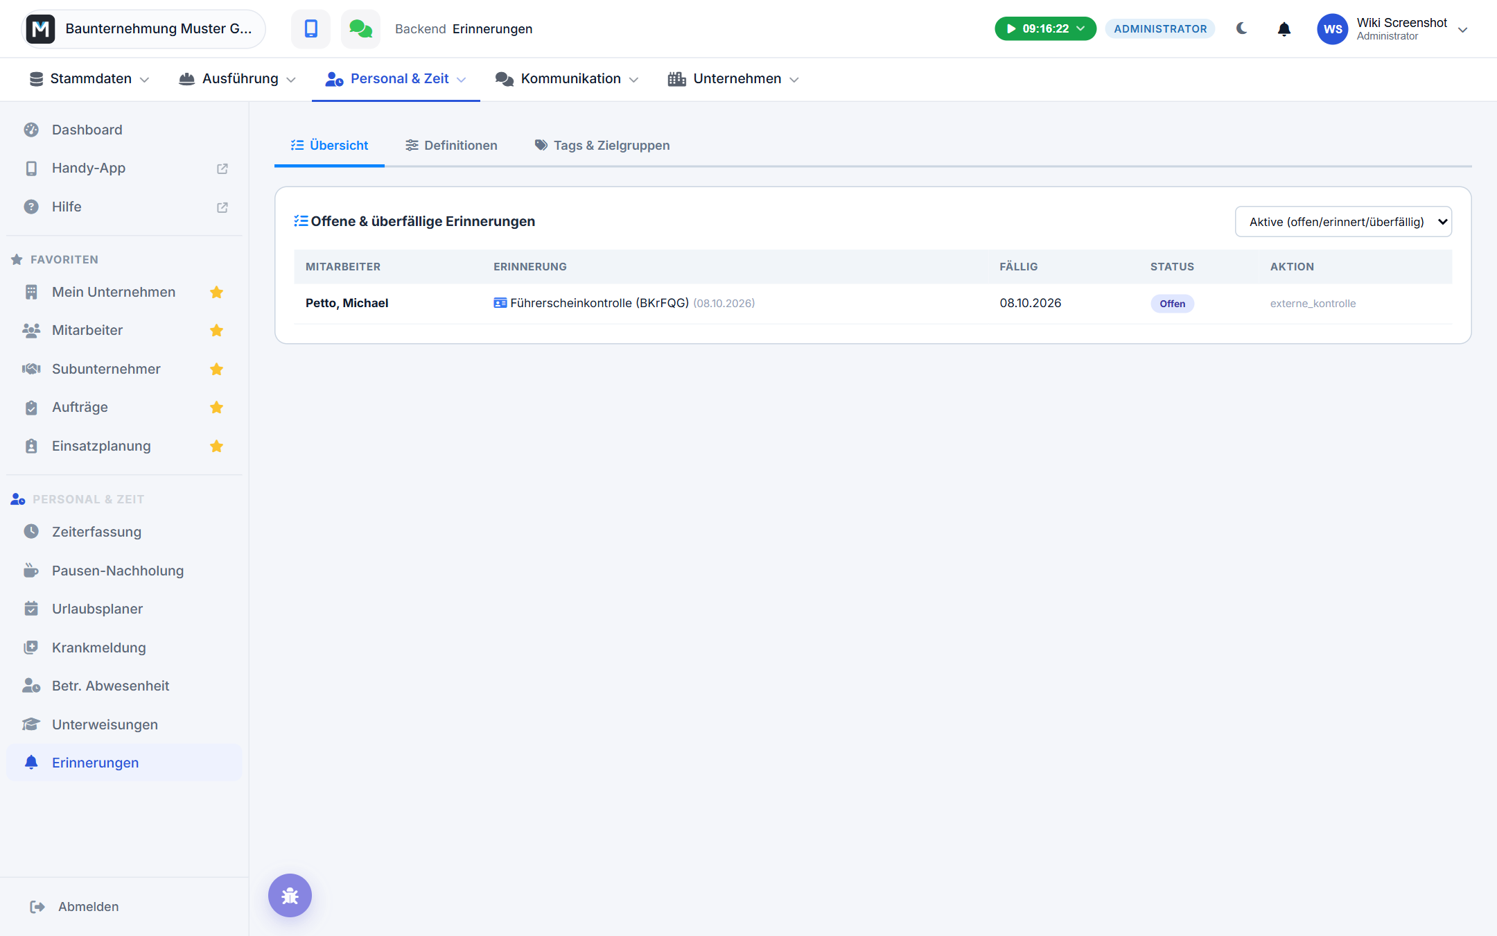Unfavorite Einsatzplanung star
This screenshot has width=1497, height=936.
(217, 446)
